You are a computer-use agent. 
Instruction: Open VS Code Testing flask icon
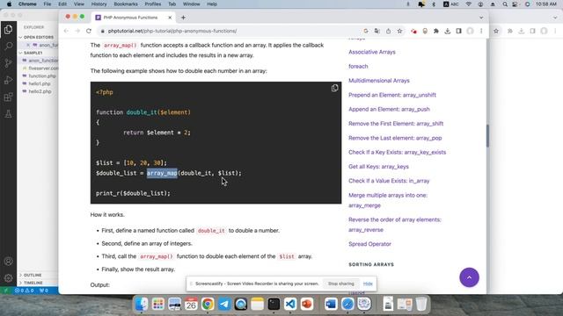(x=8, y=114)
